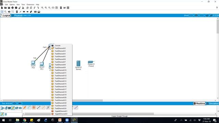
Task: Switch to Realtime mode
Action: 199,104
